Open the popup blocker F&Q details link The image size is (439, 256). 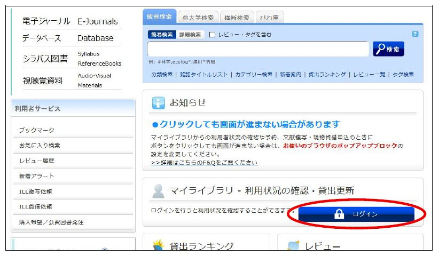click(205, 162)
